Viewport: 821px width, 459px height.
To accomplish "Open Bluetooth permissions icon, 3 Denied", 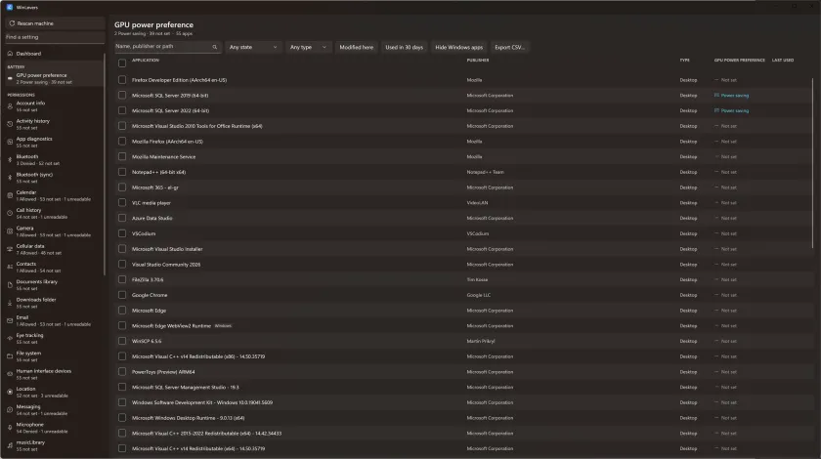I will pos(10,159).
